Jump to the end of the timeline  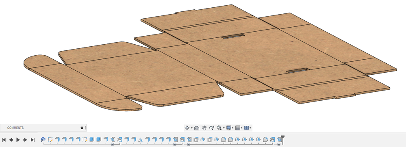[x=33, y=140]
